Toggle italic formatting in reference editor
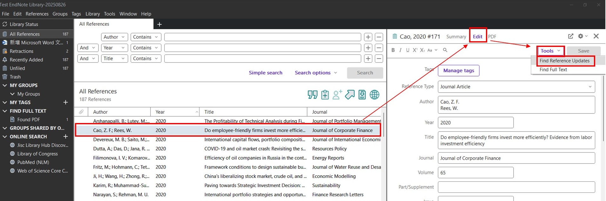Image resolution: width=606 pixels, height=201 pixels. (400, 50)
